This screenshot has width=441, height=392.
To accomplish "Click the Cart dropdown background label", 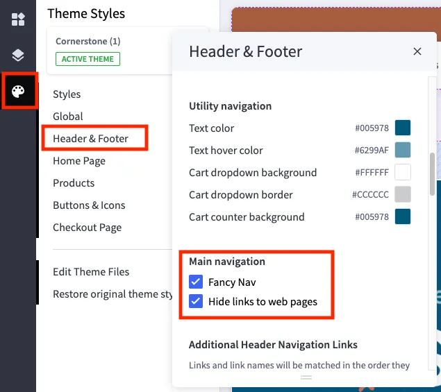I will coord(253,173).
